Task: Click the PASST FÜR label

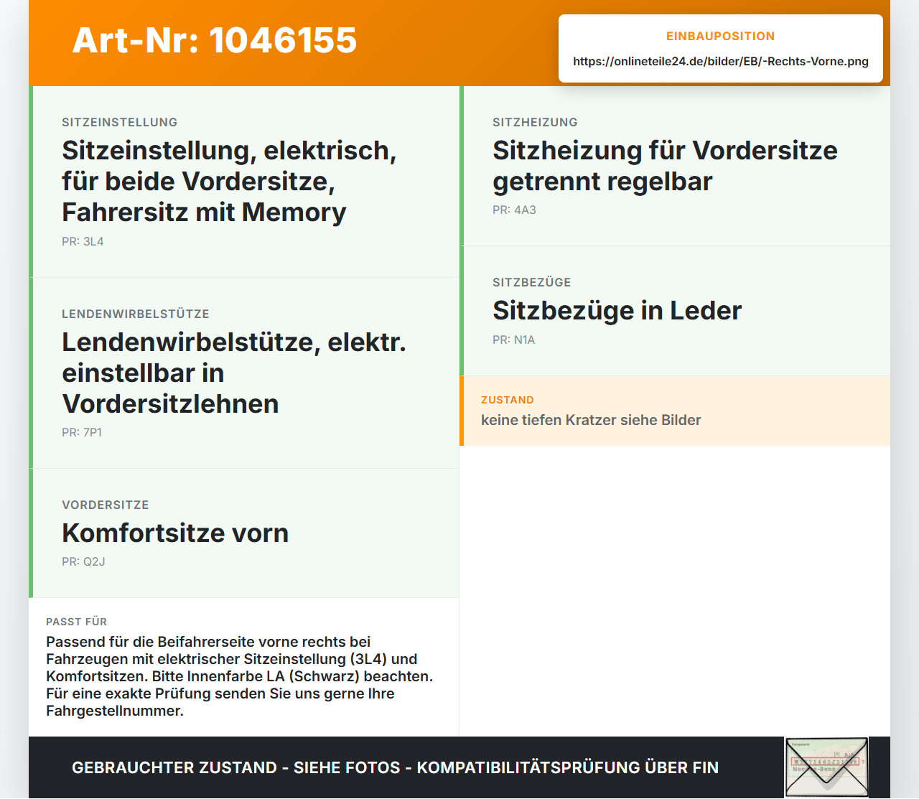Action: pos(76,622)
